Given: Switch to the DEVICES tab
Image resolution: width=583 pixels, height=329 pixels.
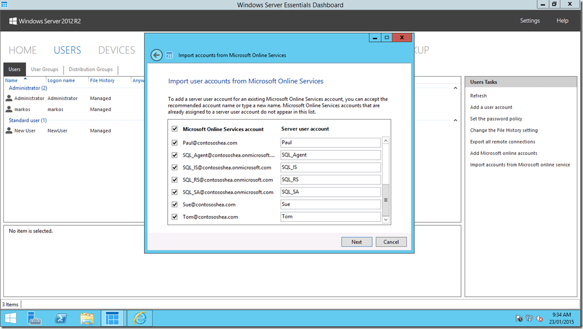Looking at the screenshot, I should tap(116, 50).
